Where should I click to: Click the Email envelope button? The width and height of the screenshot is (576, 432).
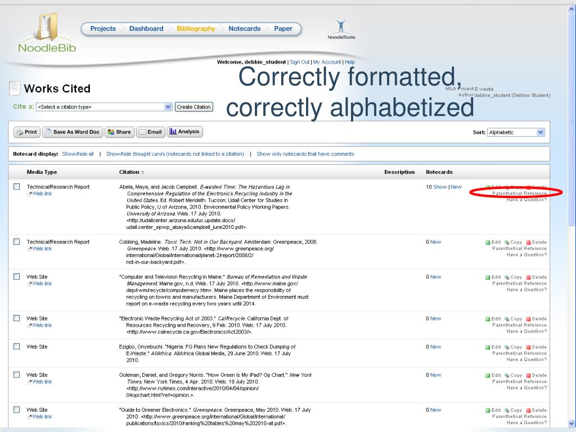(150, 132)
